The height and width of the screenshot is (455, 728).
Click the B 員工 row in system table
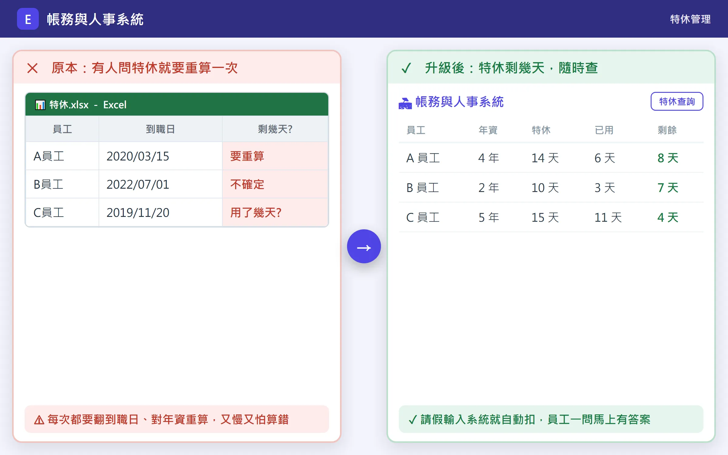(x=551, y=188)
